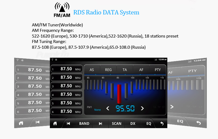218x139 pixels.
Task: Click red tuning needle on frequency dial
Action: coord(119,94)
